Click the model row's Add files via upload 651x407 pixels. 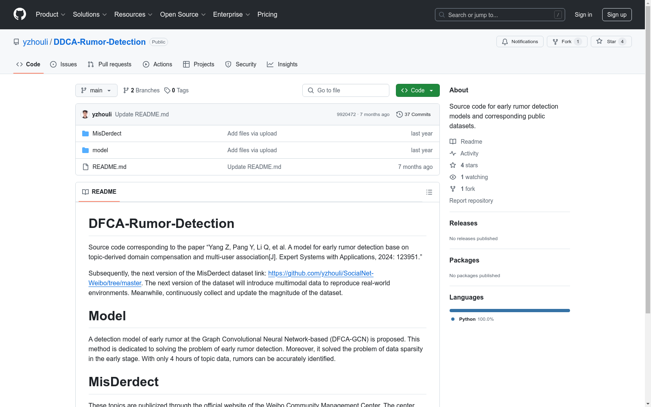tap(252, 150)
